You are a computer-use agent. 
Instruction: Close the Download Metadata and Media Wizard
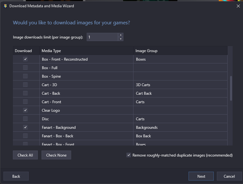(x=238, y=6)
